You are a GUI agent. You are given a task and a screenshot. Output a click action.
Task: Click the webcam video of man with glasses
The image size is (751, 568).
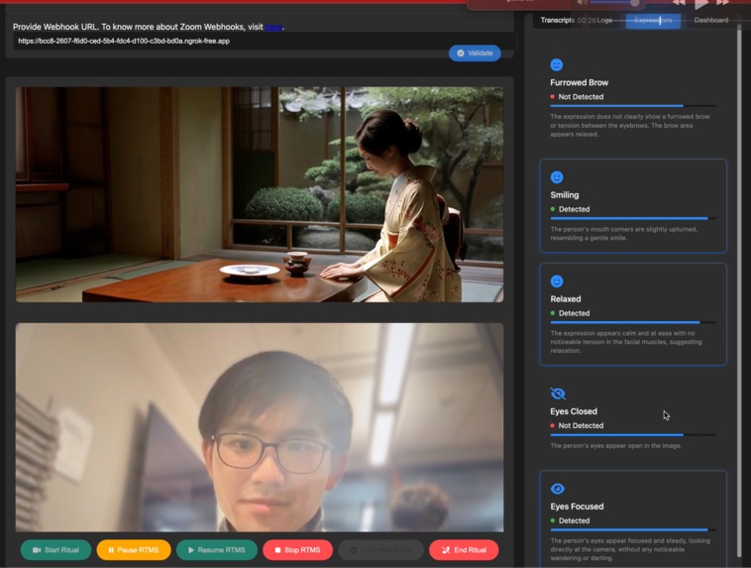[260, 427]
